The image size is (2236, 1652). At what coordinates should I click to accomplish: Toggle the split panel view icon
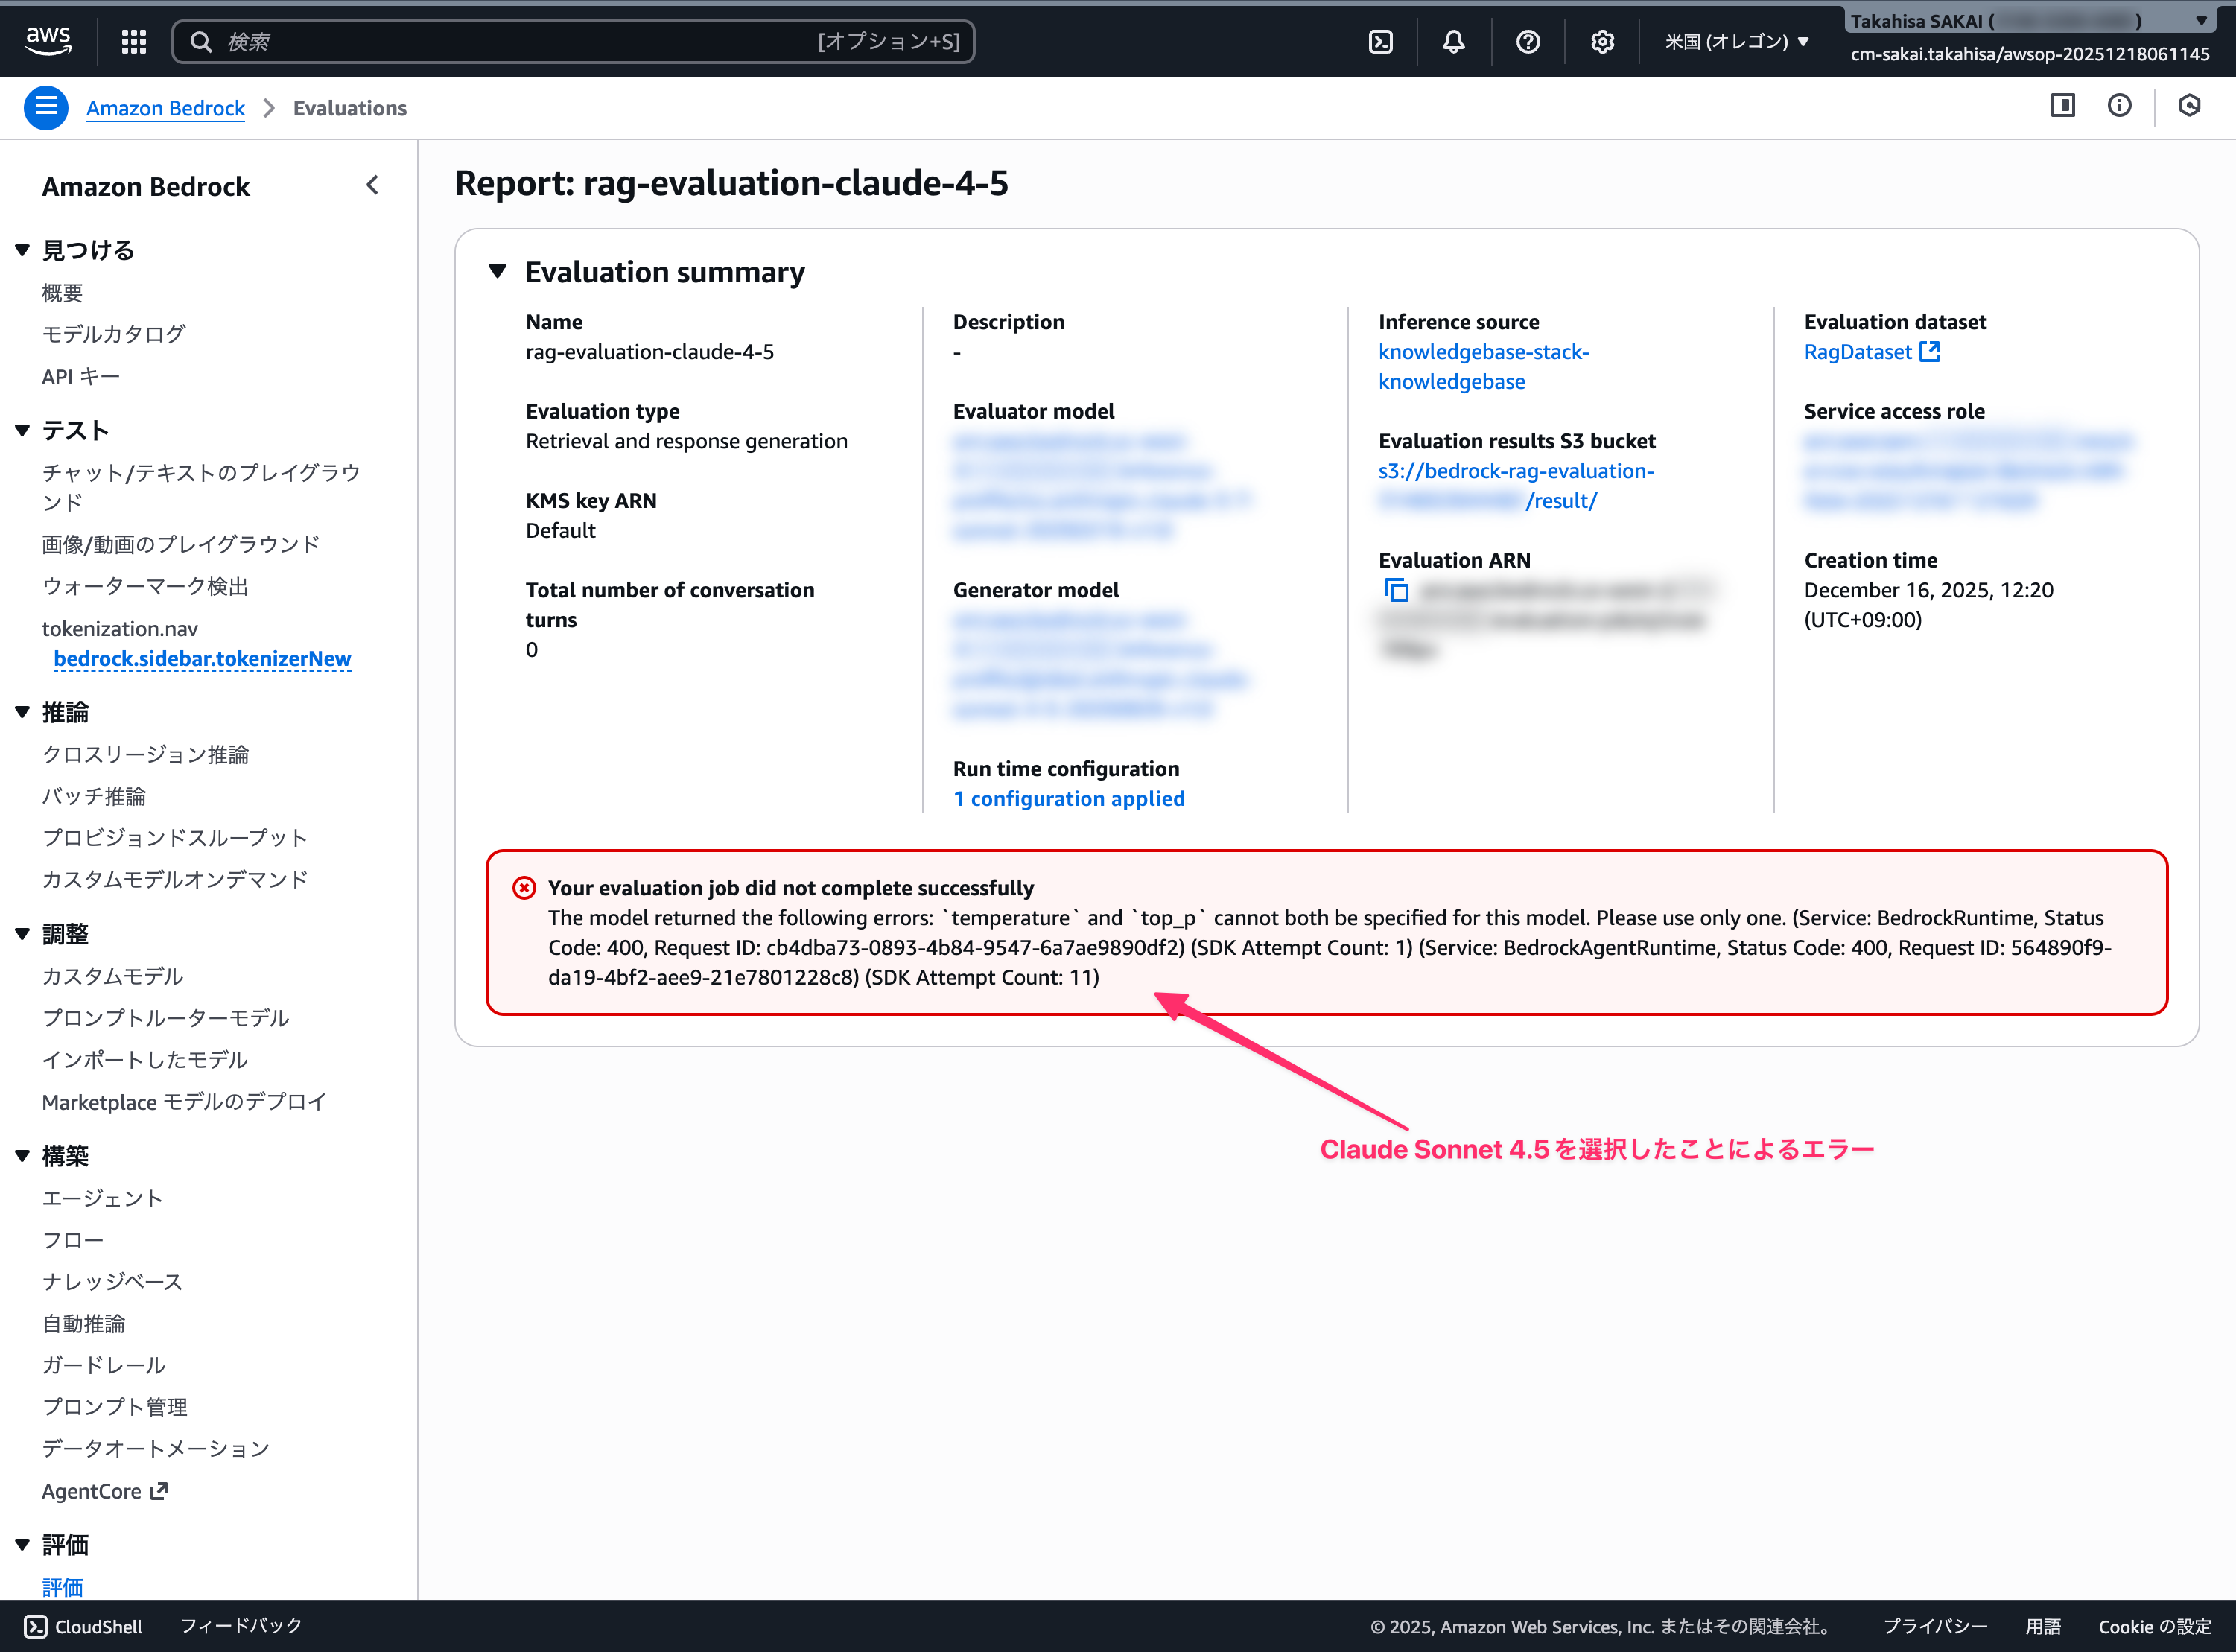[2062, 106]
